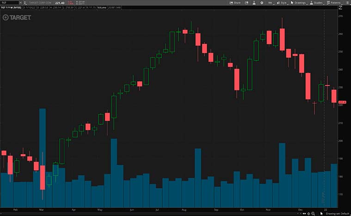Open the Wk timeframe dropdown
This screenshot has width=351, height=216.
click(271, 3)
